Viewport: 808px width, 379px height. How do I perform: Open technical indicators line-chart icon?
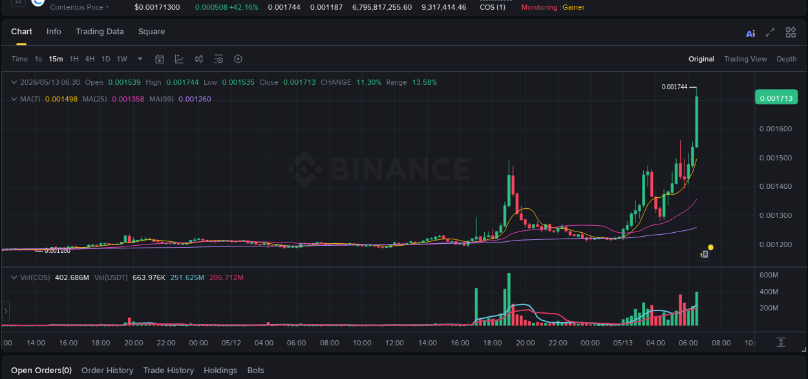(x=179, y=59)
